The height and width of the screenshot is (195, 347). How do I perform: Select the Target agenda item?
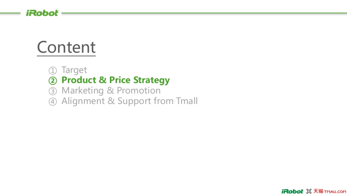(x=74, y=70)
